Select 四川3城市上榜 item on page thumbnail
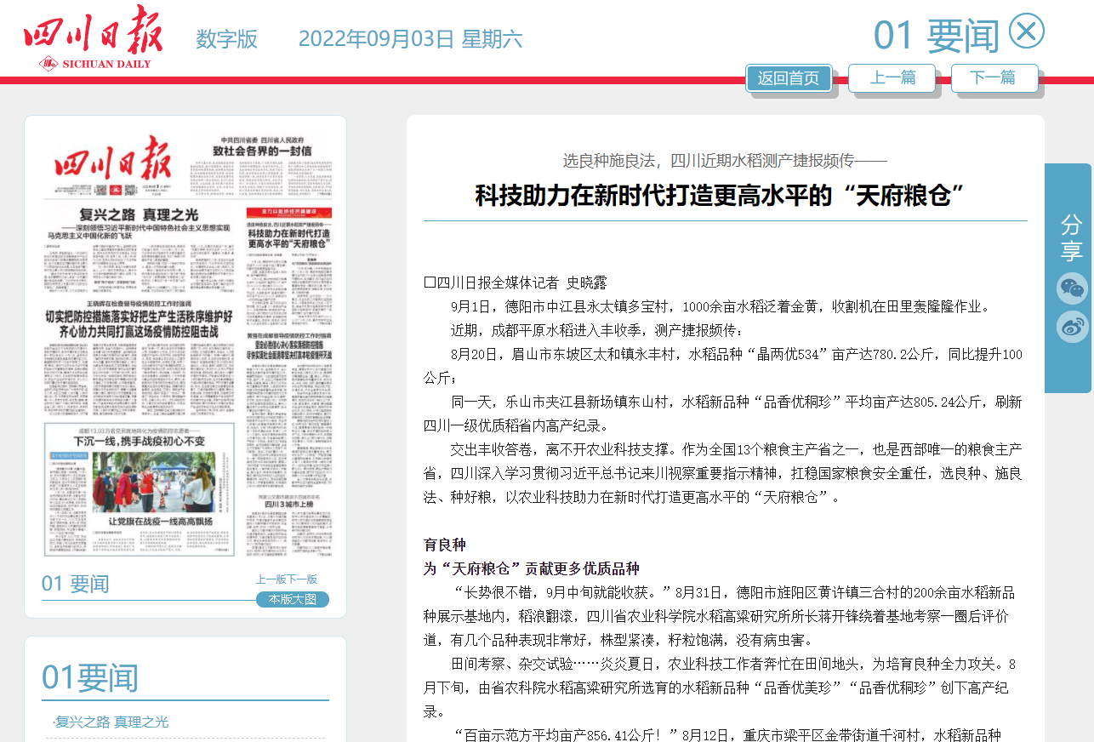Viewport: 1094px width, 742px height. pyautogui.click(x=288, y=505)
